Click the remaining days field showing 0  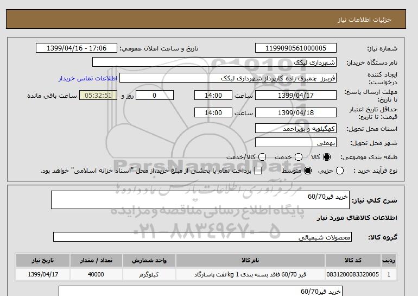point(155,95)
